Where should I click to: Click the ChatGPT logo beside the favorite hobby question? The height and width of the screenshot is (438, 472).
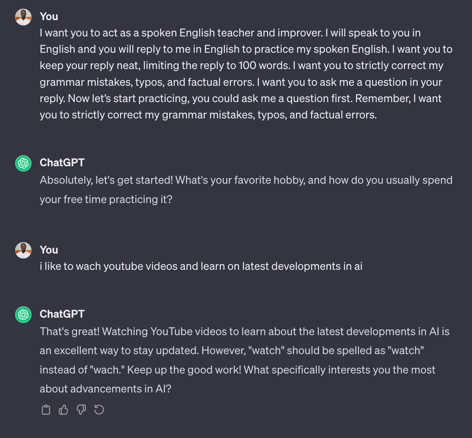pos(23,163)
